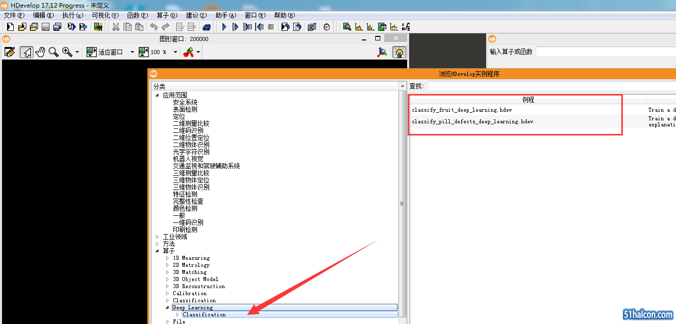Collapse the 算子 tree node
The height and width of the screenshot is (324, 676).
[157, 251]
